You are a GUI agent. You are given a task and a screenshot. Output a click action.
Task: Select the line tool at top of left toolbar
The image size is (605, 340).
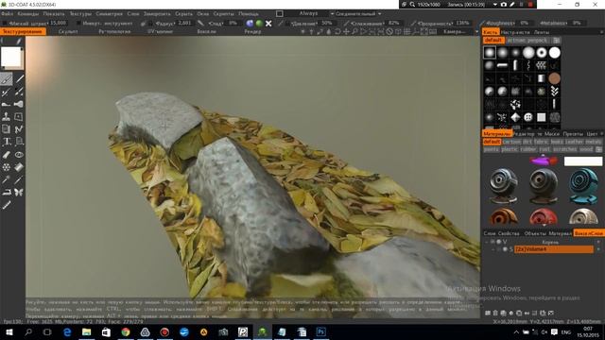pyautogui.click(x=19, y=79)
